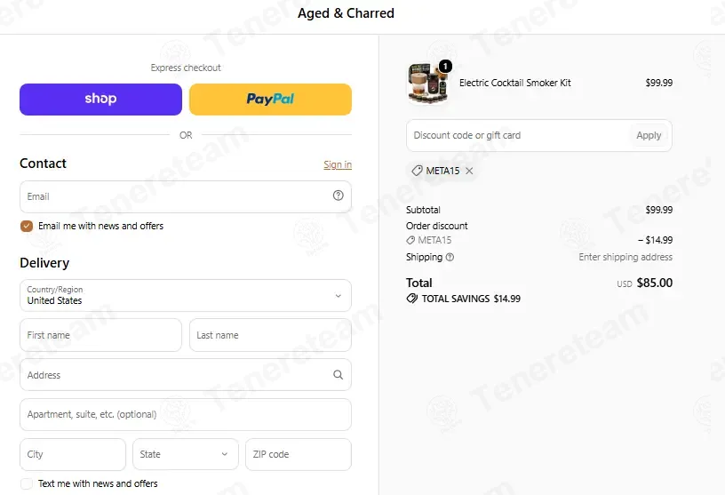Click the Express checkout label
725x495 pixels.
186,68
